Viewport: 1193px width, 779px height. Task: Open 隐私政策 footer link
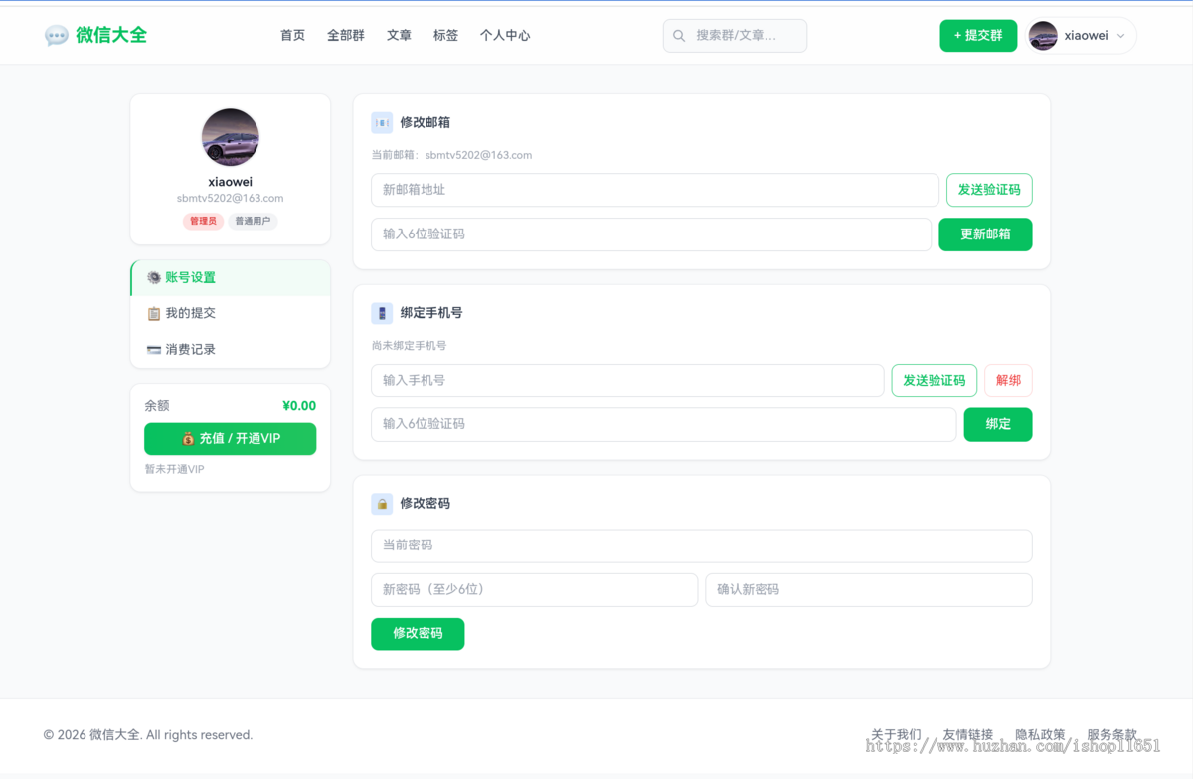pos(1040,735)
